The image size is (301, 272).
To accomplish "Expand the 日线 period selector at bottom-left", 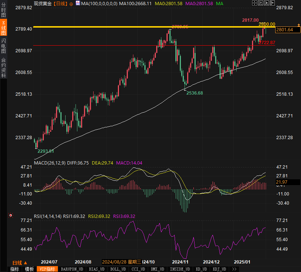I will (x=20, y=262).
